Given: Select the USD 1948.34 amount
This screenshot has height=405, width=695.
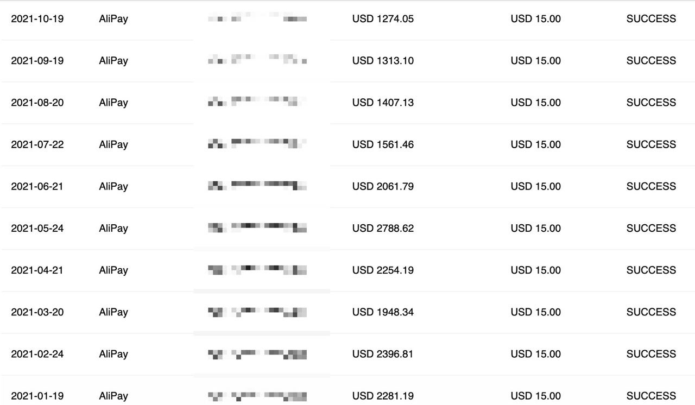Looking at the screenshot, I should click(383, 312).
